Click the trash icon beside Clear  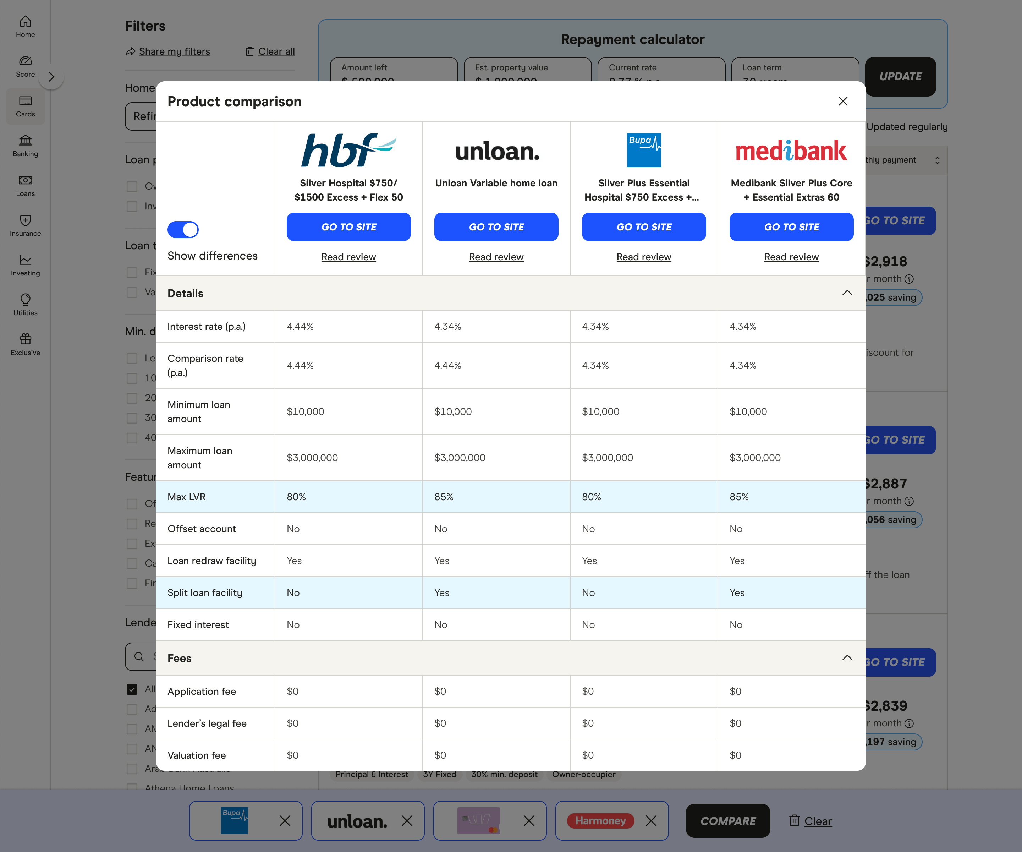tap(794, 821)
